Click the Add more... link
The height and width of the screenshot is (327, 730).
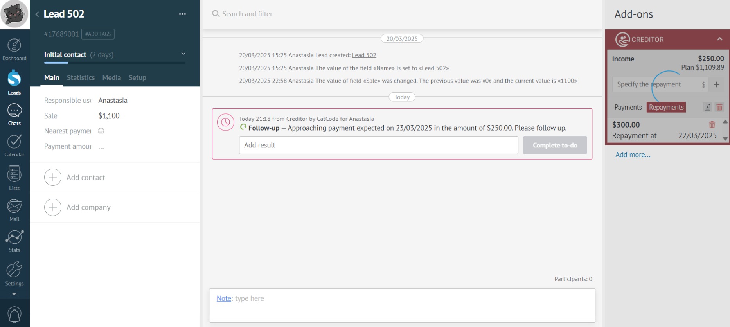(x=633, y=155)
